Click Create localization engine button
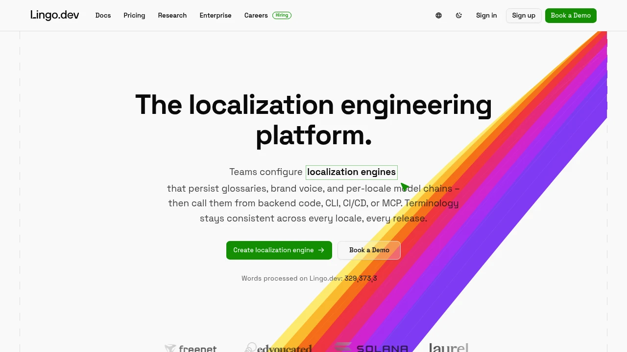 click(279, 250)
